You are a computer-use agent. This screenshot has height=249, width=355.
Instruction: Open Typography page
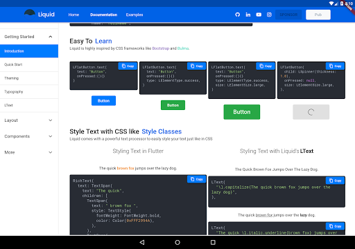point(29,92)
